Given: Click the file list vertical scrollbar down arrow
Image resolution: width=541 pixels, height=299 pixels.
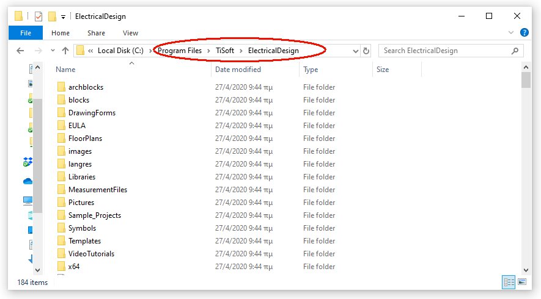Looking at the screenshot, I should (526, 269).
